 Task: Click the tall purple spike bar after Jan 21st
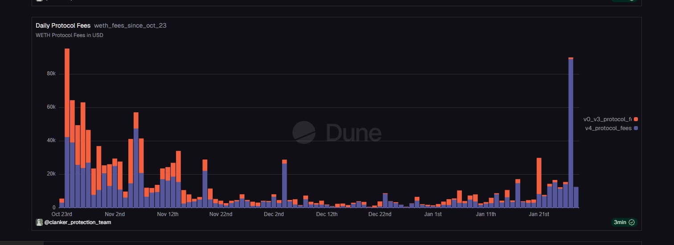tap(571, 134)
